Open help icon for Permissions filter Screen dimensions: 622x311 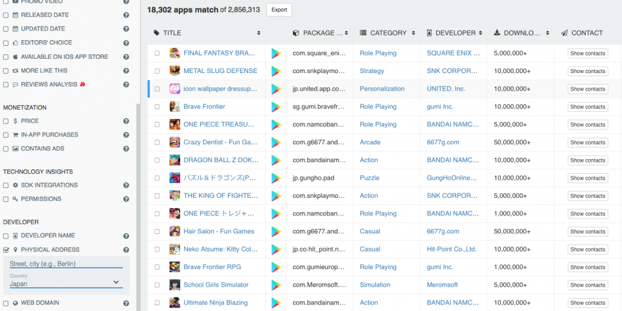click(x=126, y=199)
